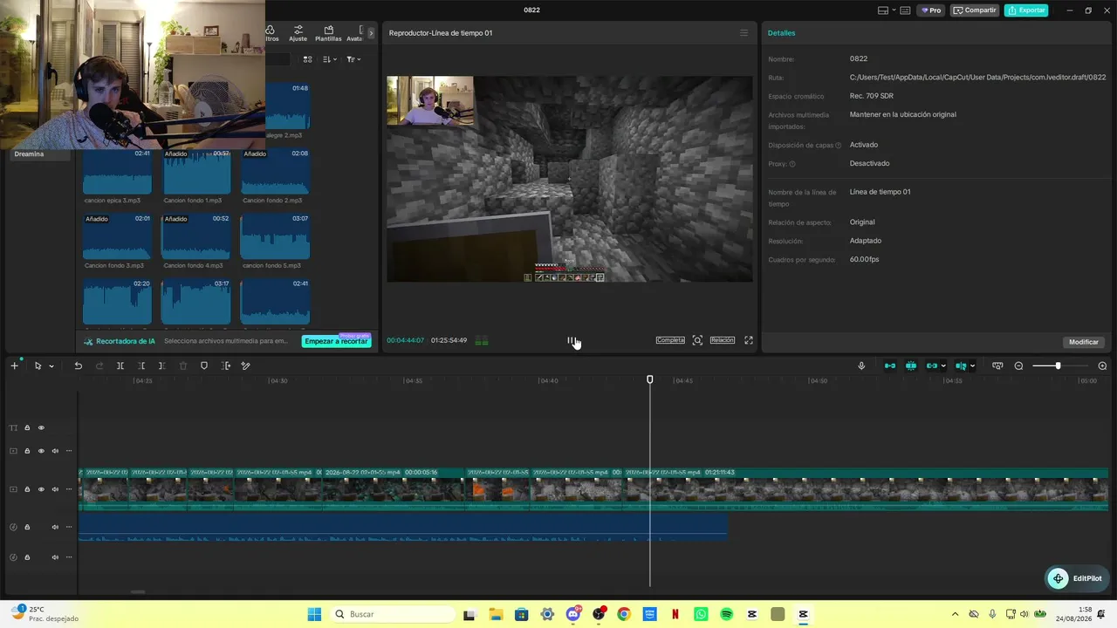Lock the bottom audio track

point(27,557)
